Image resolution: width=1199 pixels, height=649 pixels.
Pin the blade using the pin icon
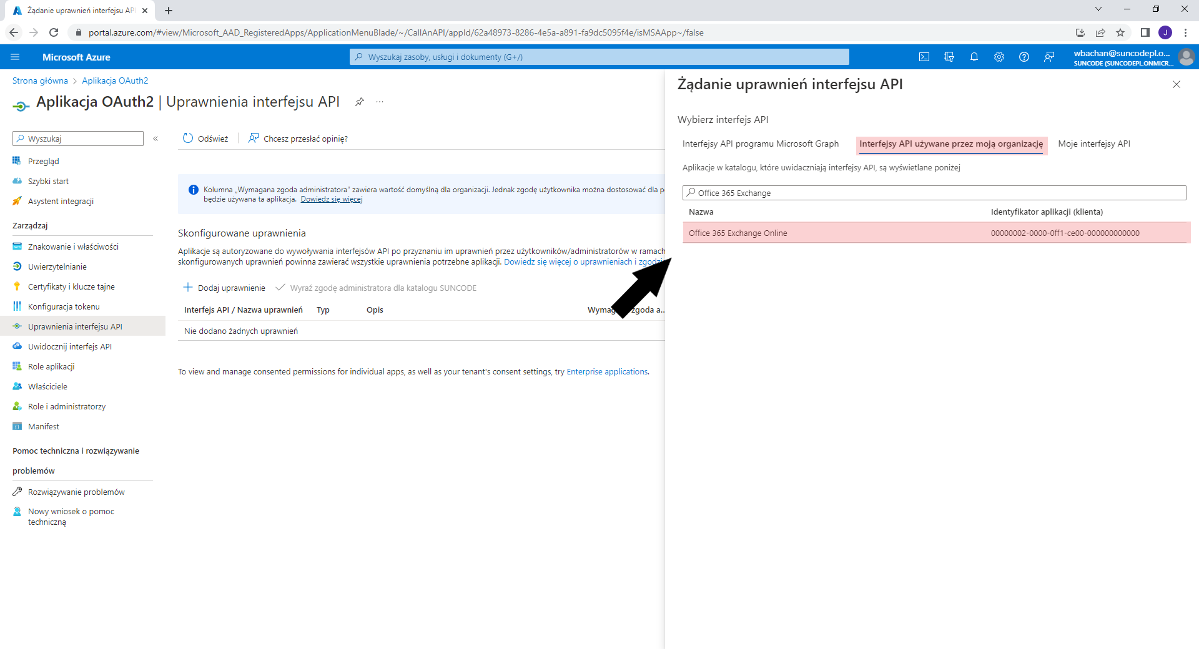360,102
